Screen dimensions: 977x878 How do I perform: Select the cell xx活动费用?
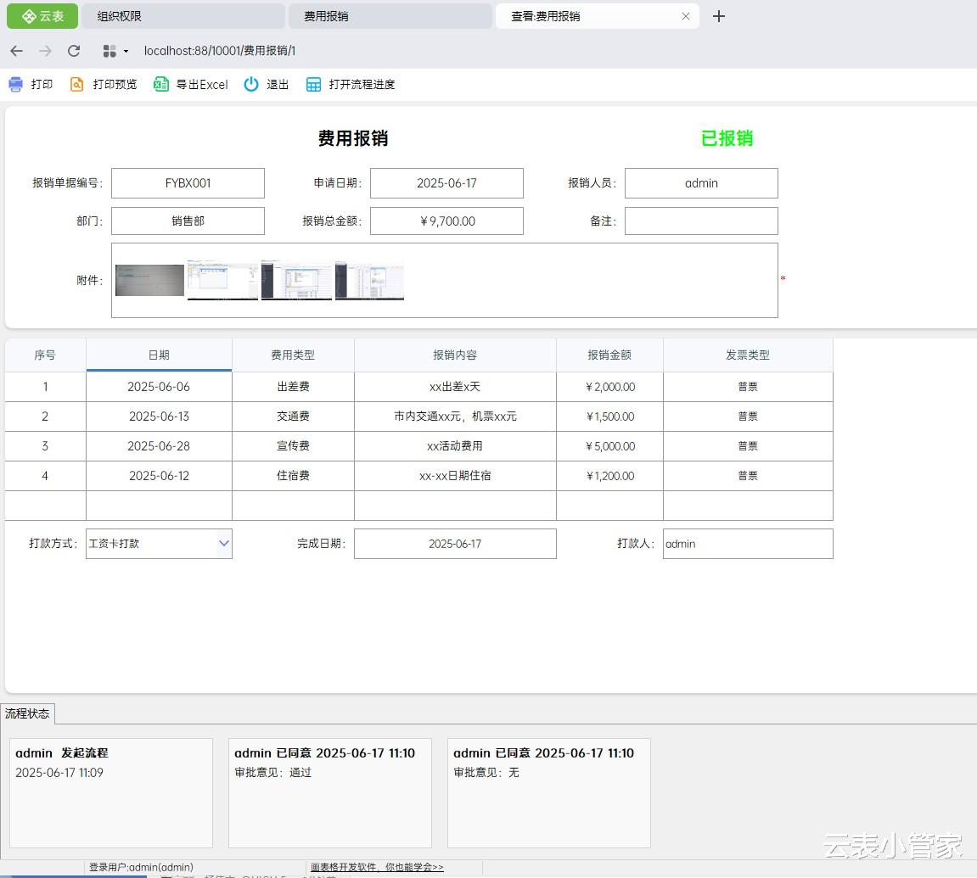click(x=455, y=446)
